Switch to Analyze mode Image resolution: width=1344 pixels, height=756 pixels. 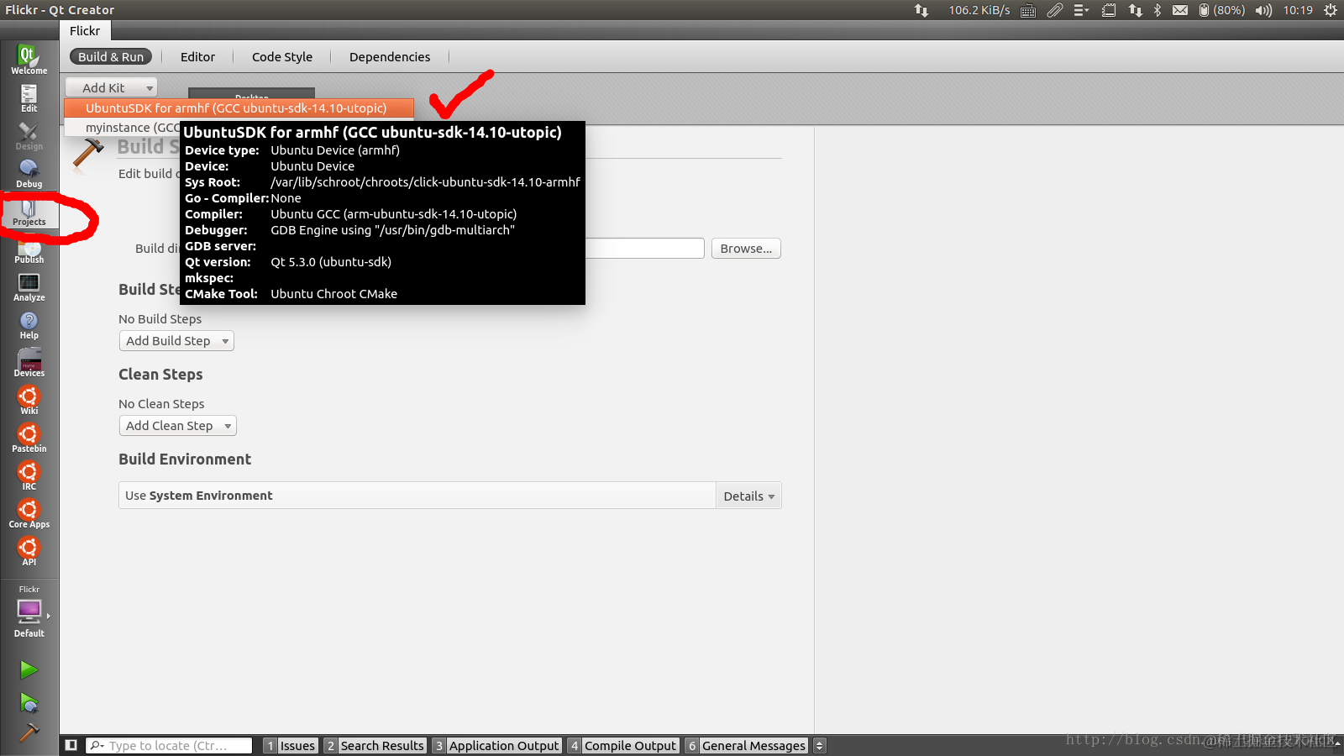pos(29,286)
